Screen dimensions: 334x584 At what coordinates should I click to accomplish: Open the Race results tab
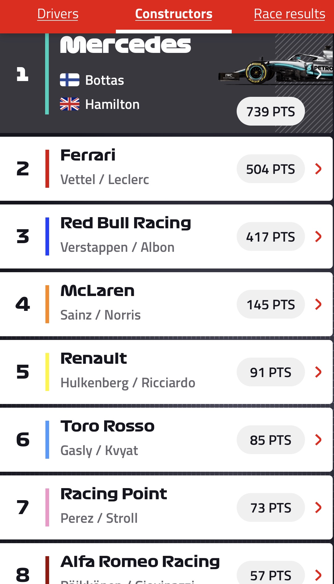(289, 14)
